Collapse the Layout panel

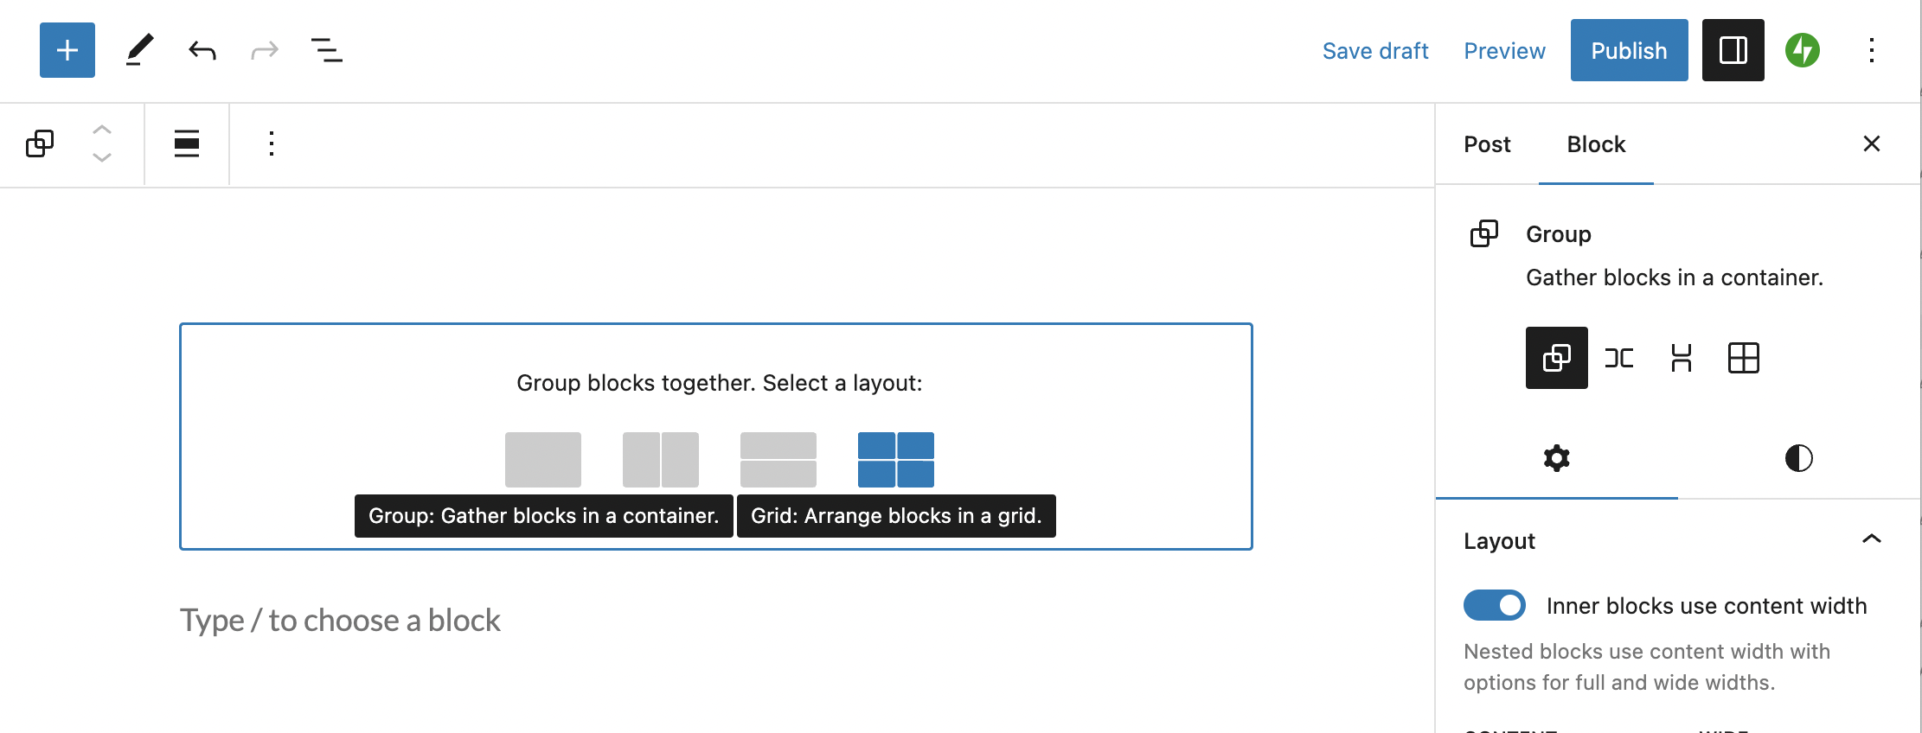pyautogui.click(x=1872, y=540)
